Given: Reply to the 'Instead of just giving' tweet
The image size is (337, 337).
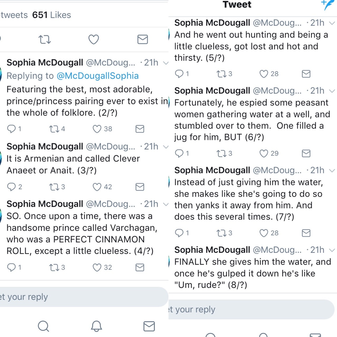Looking at the screenshot, I should tap(179, 233).
